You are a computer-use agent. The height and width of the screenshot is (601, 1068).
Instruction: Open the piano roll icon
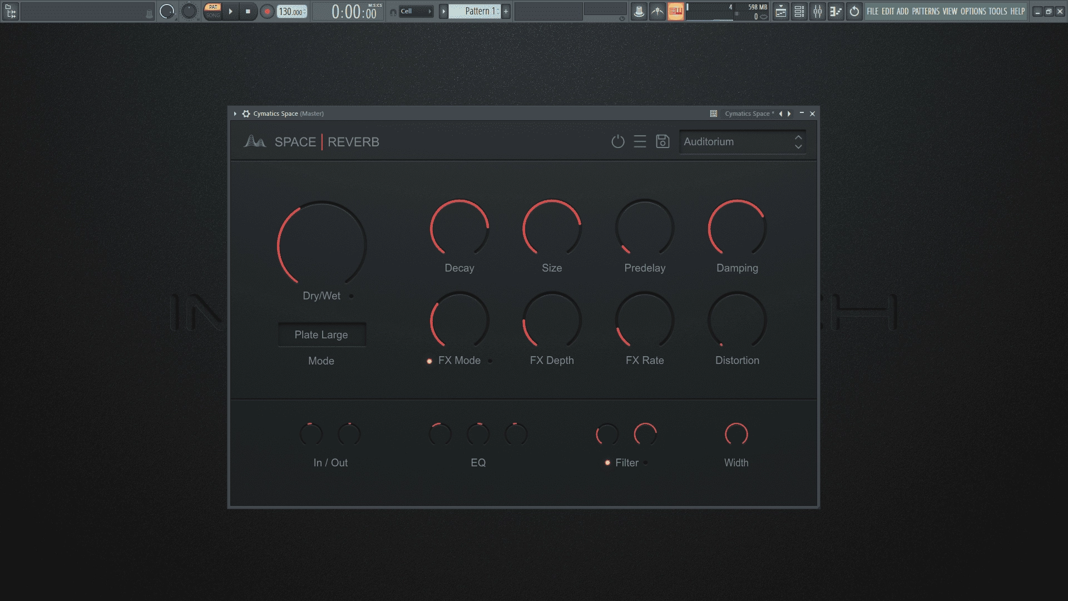pos(836,11)
